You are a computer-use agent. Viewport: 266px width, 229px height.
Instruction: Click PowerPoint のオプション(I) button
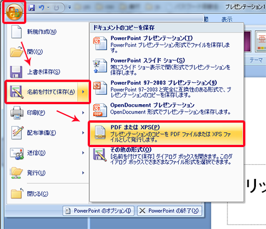[x=98, y=211]
